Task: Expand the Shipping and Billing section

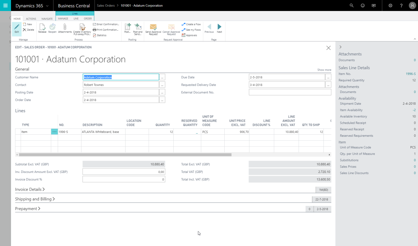Action: point(35,199)
